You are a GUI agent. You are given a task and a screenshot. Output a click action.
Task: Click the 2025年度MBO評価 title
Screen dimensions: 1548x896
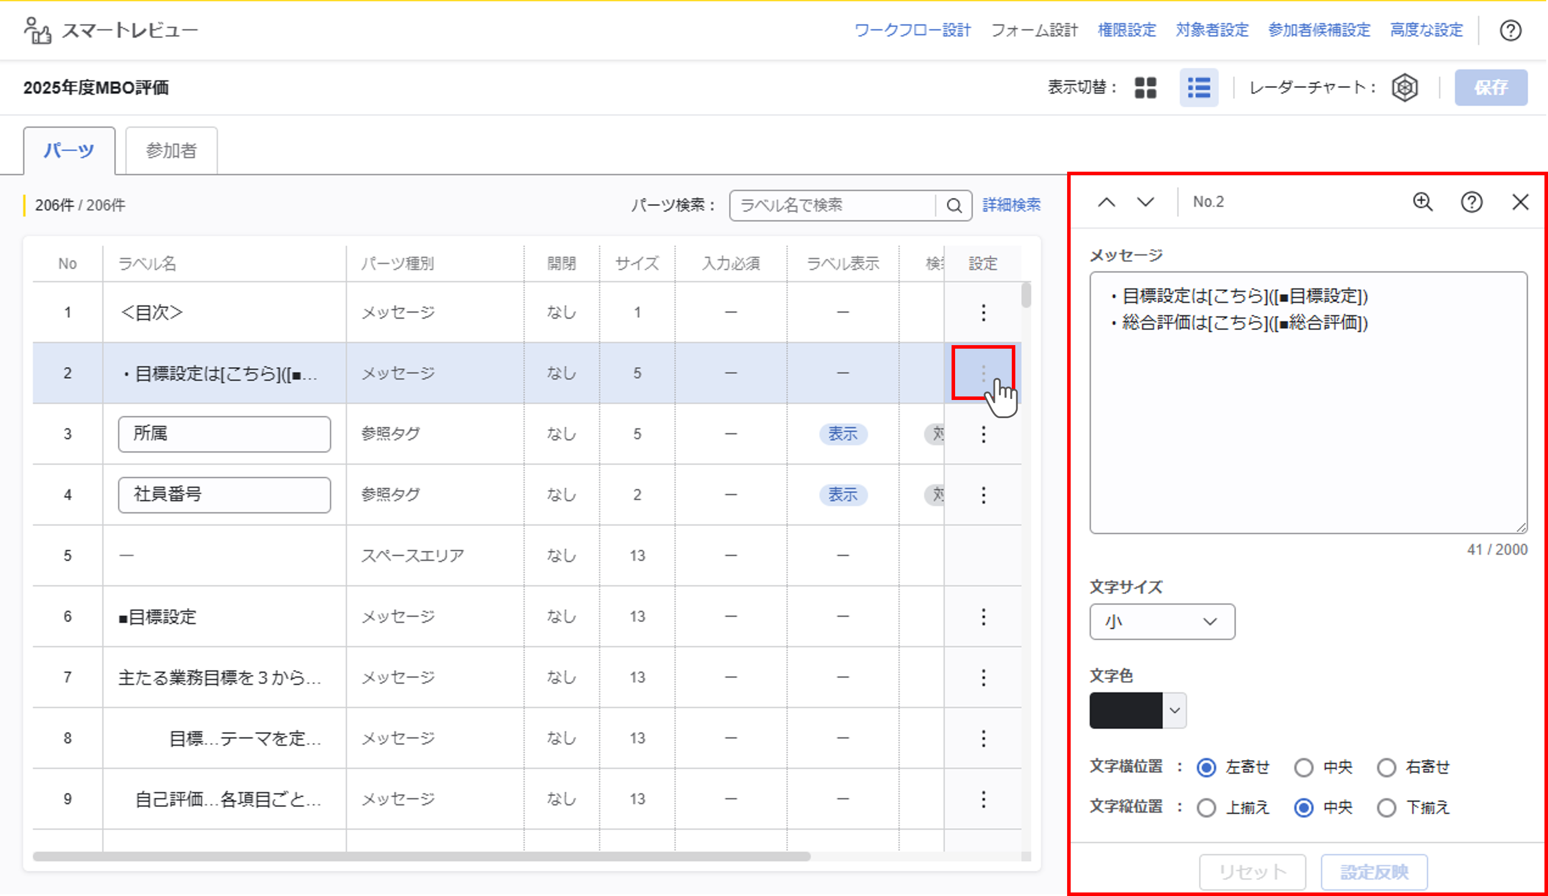pyautogui.click(x=96, y=88)
